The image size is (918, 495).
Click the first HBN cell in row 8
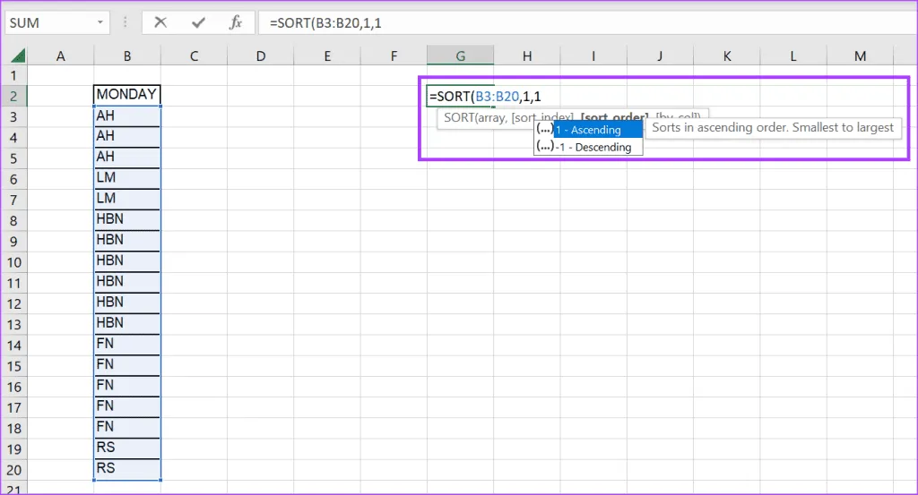click(127, 220)
